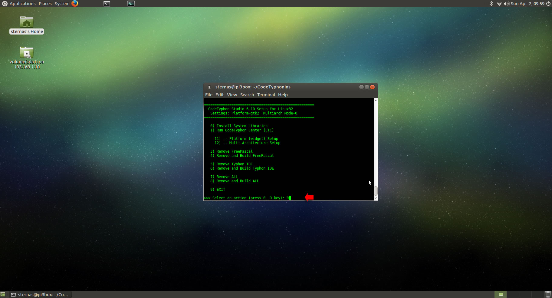Switch to the first workspace in switcher

click(x=501, y=294)
